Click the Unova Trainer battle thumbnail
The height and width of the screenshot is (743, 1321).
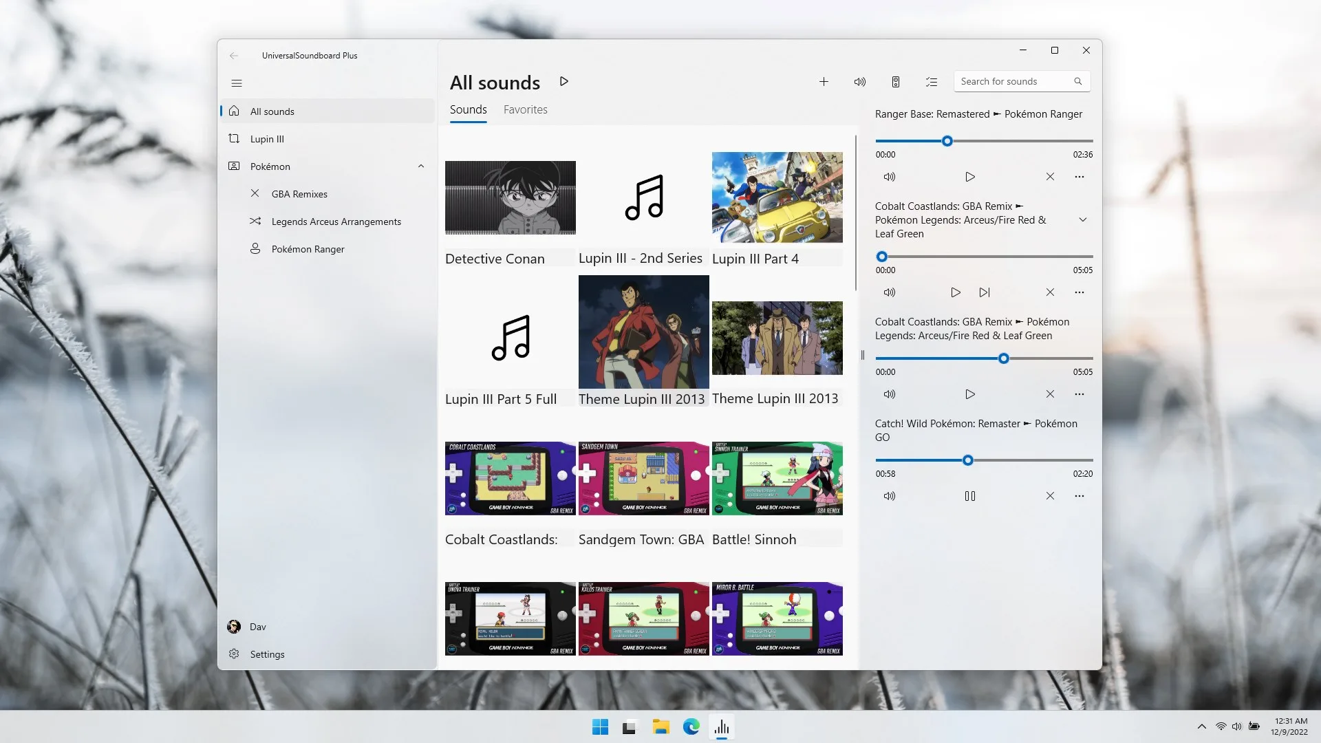pos(510,618)
